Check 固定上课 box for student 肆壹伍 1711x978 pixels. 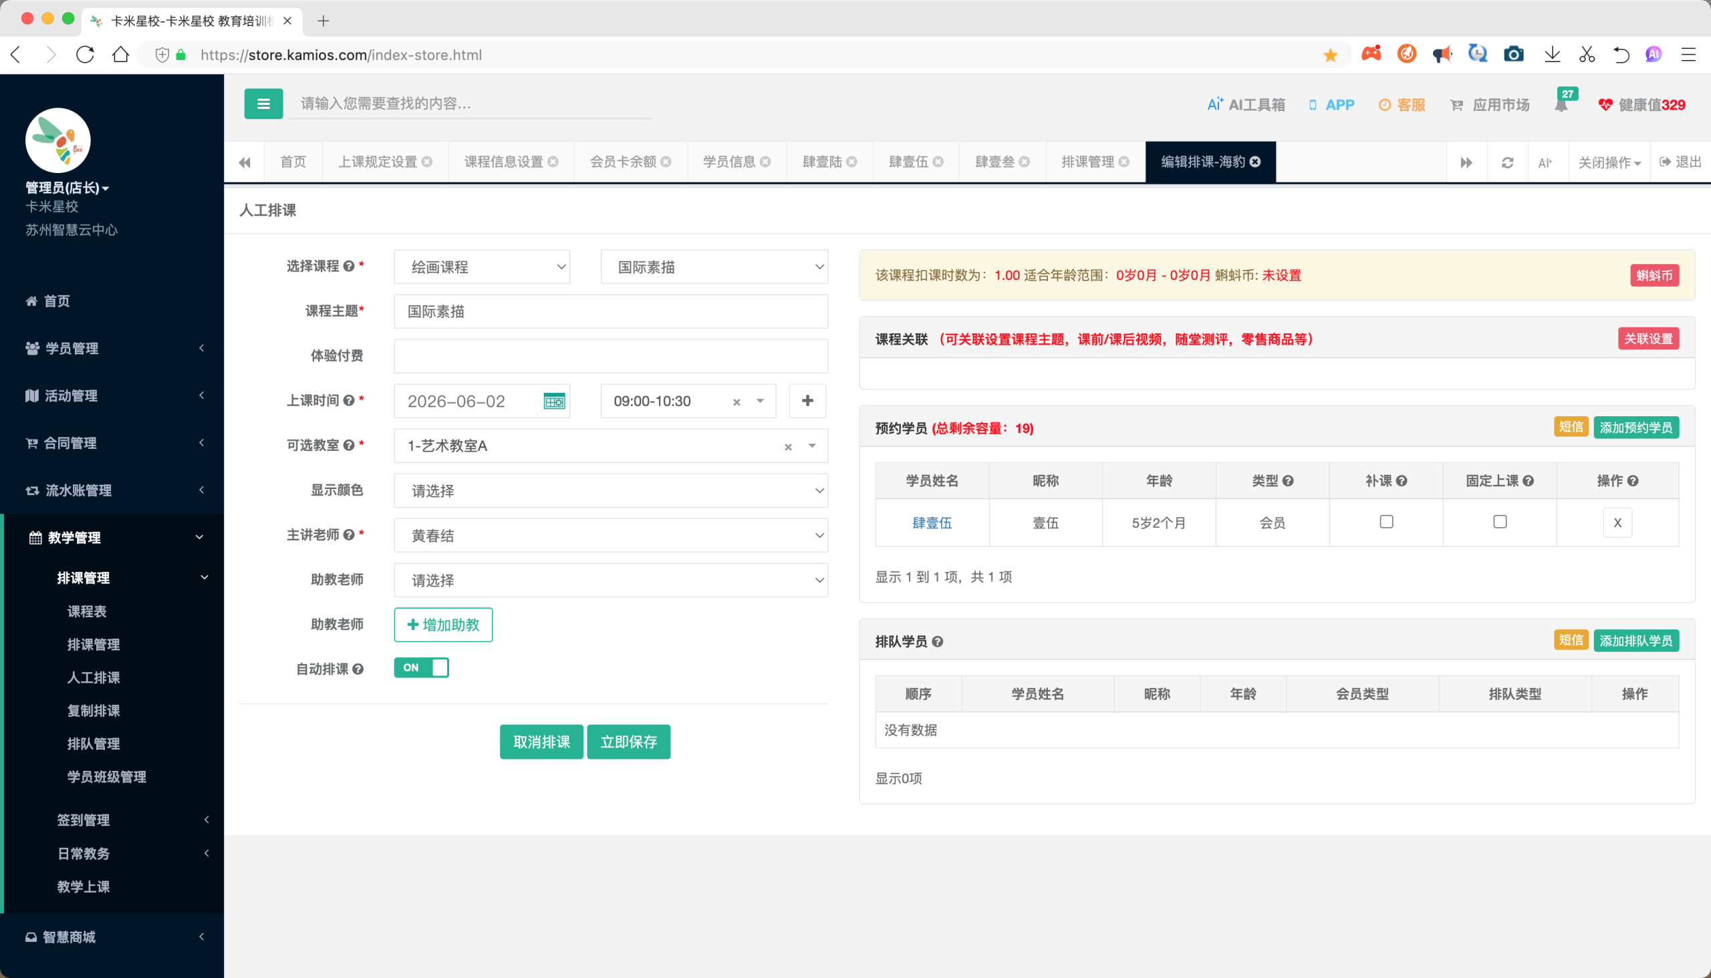(x=1499, y=522)
